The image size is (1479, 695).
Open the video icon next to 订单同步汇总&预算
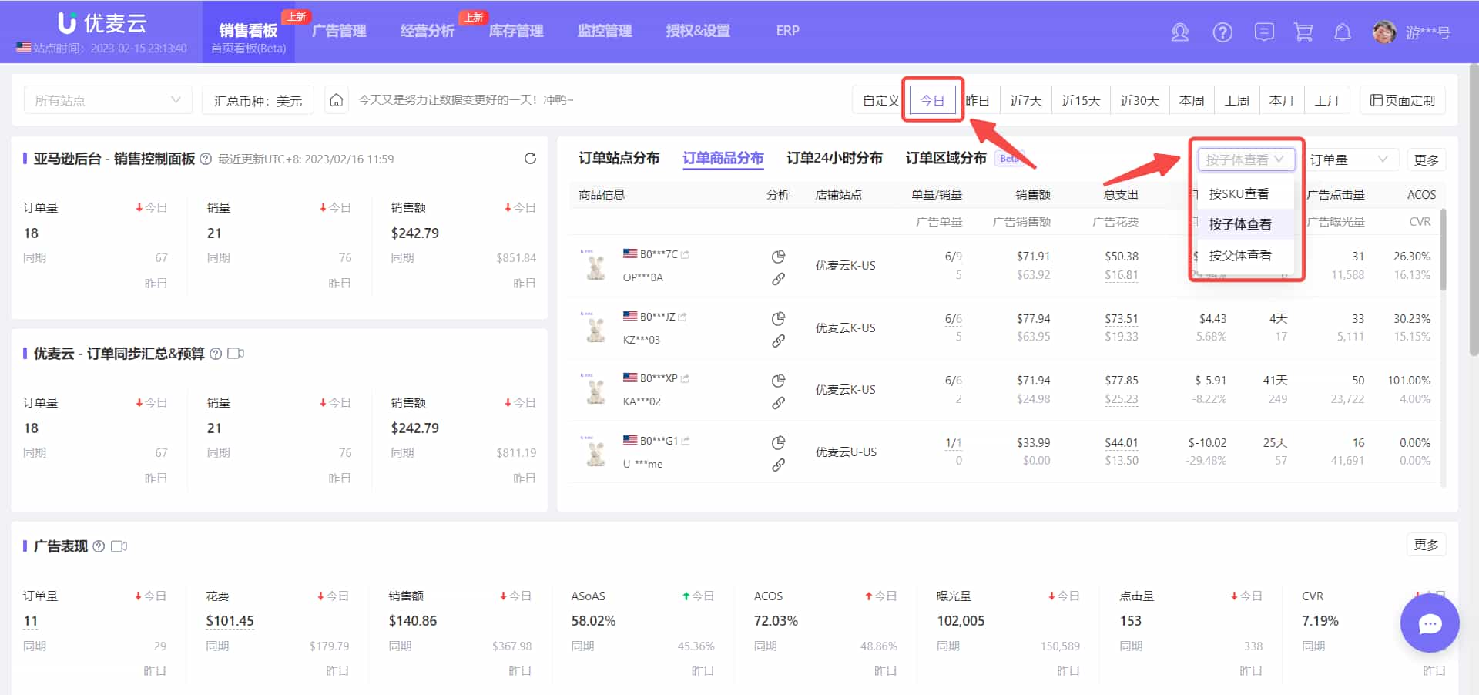(x=236, y=354)
